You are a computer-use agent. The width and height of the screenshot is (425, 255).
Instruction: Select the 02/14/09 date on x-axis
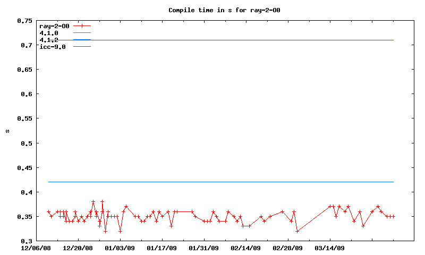[246, 248]
